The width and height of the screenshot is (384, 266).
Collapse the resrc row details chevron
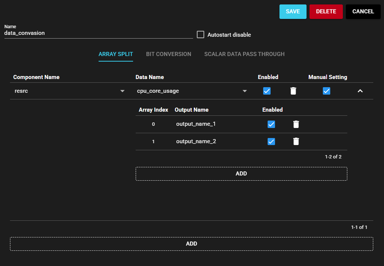click(x=360, y=91)
